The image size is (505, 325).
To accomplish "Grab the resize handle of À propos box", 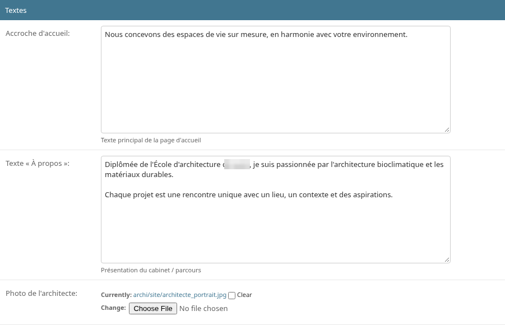I will [447, 259].
